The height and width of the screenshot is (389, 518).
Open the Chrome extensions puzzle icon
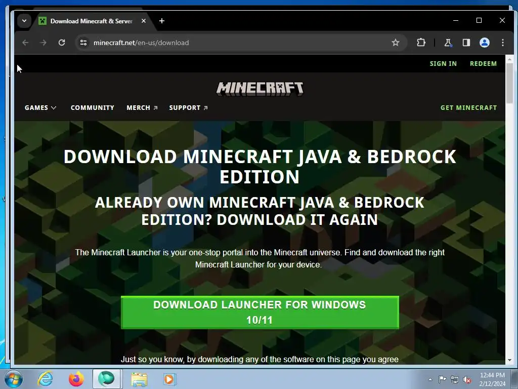(x=421, y=43)
